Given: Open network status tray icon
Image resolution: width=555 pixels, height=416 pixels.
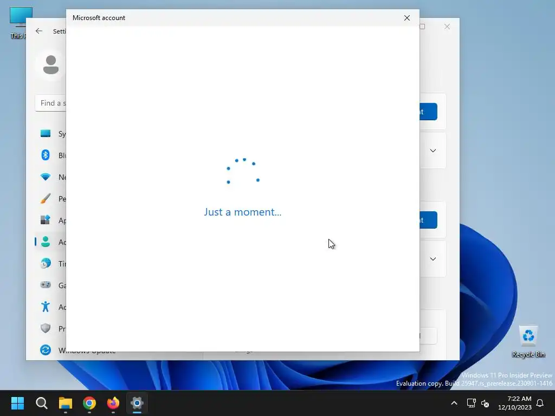Looking at the screenshot, I should click(x=471, y=403).
